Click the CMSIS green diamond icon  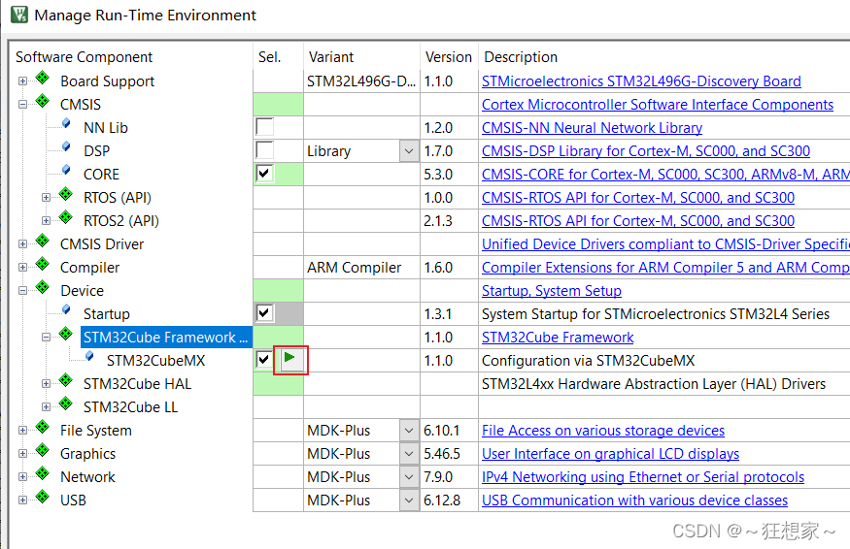point(43,101)
